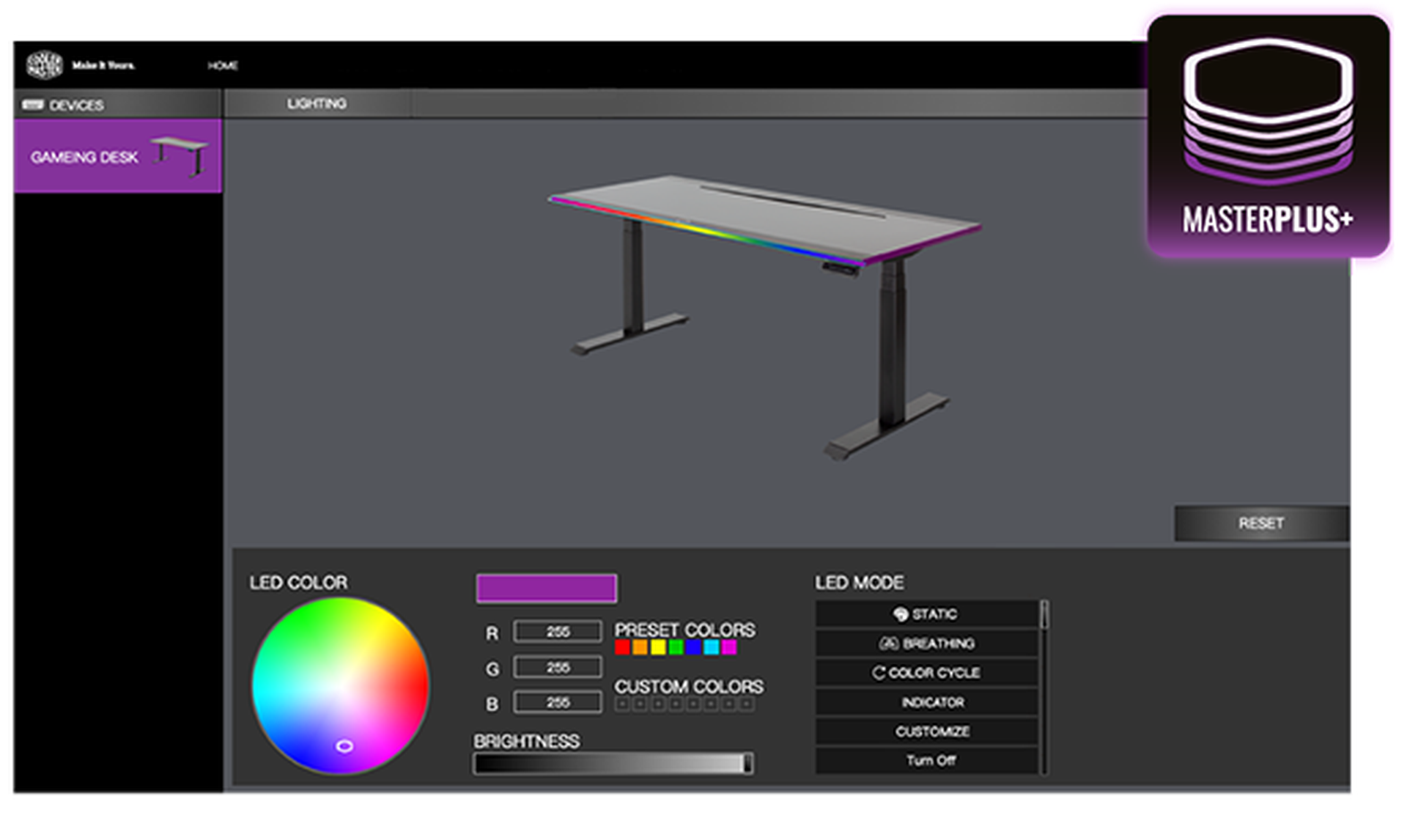Select the first custom color slot
The image size is (1407, 821).
pyautogui.click(x=622, y=704)
